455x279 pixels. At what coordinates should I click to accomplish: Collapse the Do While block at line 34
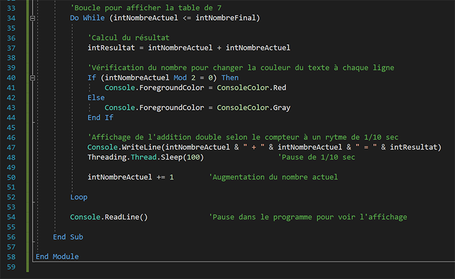tap(33, 18)
